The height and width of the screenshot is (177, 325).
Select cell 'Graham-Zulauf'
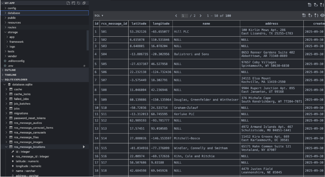pos(206,108)
